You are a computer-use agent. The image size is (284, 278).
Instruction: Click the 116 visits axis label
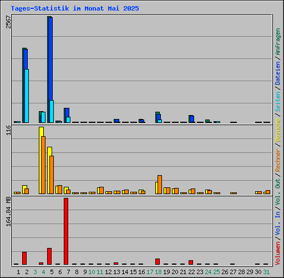(x=8, y=130)
